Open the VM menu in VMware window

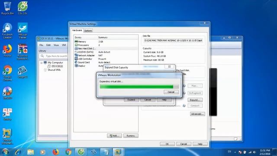(64, 45)
